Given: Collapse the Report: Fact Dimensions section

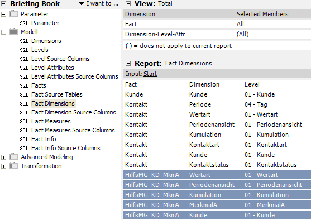Looking at the screenshot, I should (128, 63).
